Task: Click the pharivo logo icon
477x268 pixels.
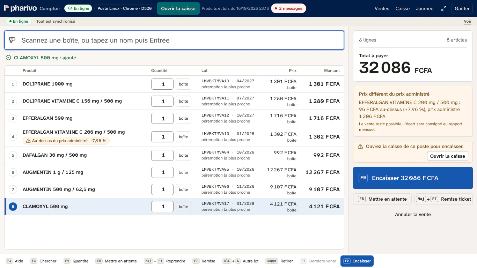Action: [7, 8]
